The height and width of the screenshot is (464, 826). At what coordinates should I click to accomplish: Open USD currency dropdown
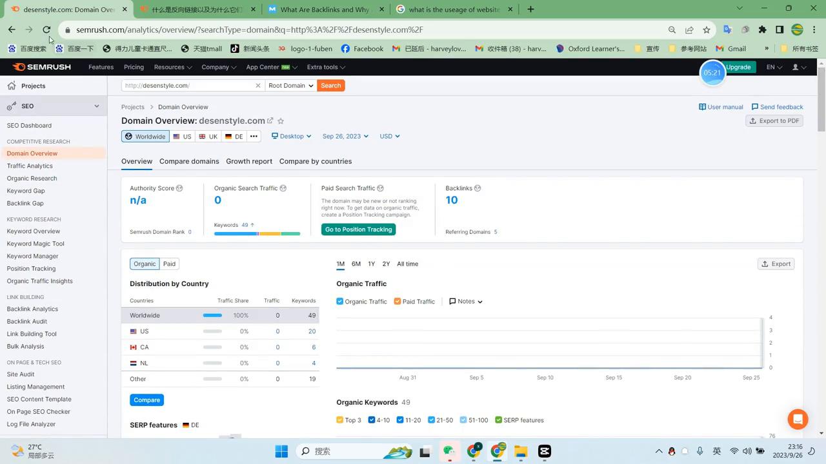click(390, 136)
